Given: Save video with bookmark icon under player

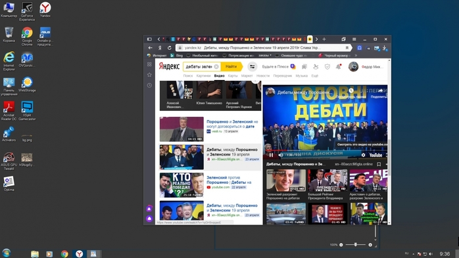Looking at the screenshot, I should [x=379, y=164].
